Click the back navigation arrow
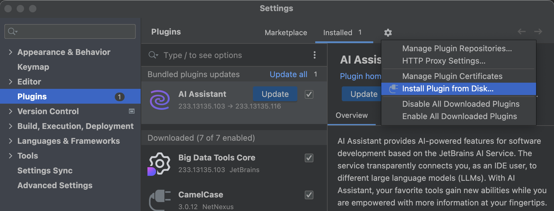This screenshot has width=554, height=211. click(x=521, y=31)
